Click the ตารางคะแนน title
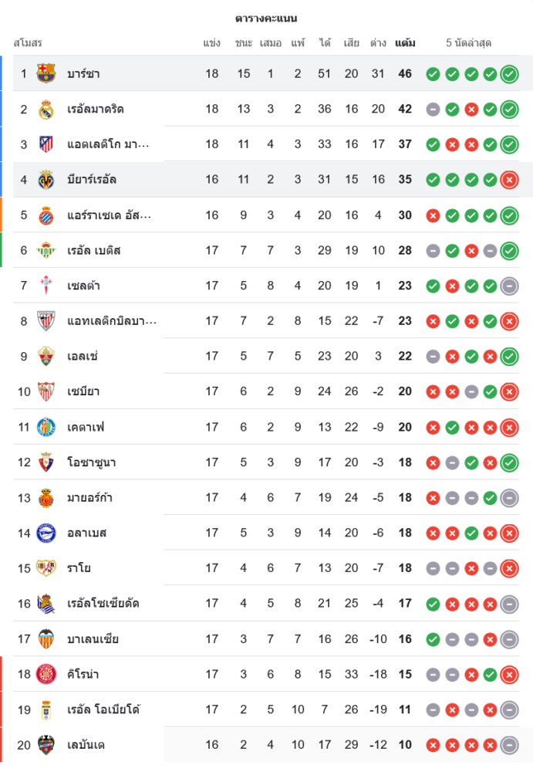Image resolution: width=533 pixels, height=772 pixels. click(266, 18)
